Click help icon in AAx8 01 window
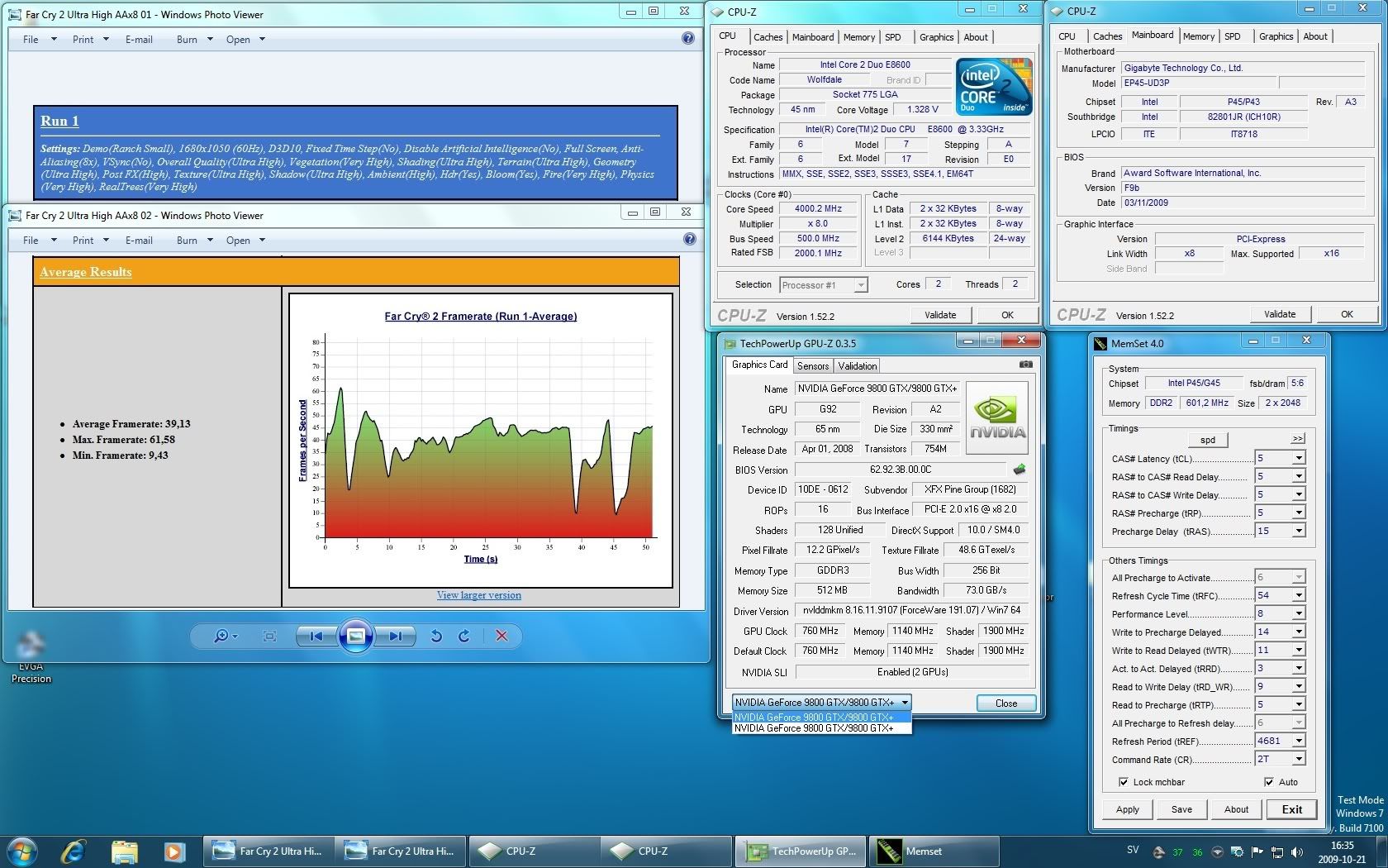1388x868 pixels. pos(688,38)
